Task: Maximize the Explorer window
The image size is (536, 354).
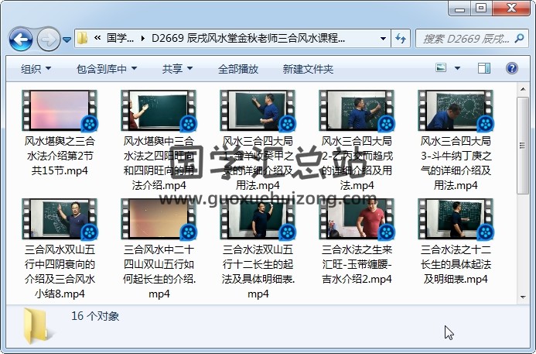Action: pos(481,9)
